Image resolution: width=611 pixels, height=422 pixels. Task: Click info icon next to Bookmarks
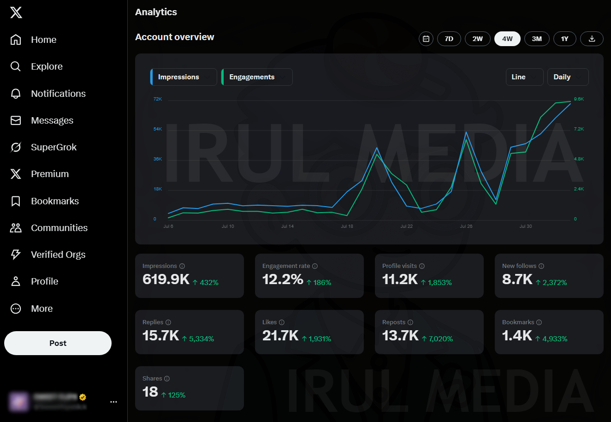(539, 322)
